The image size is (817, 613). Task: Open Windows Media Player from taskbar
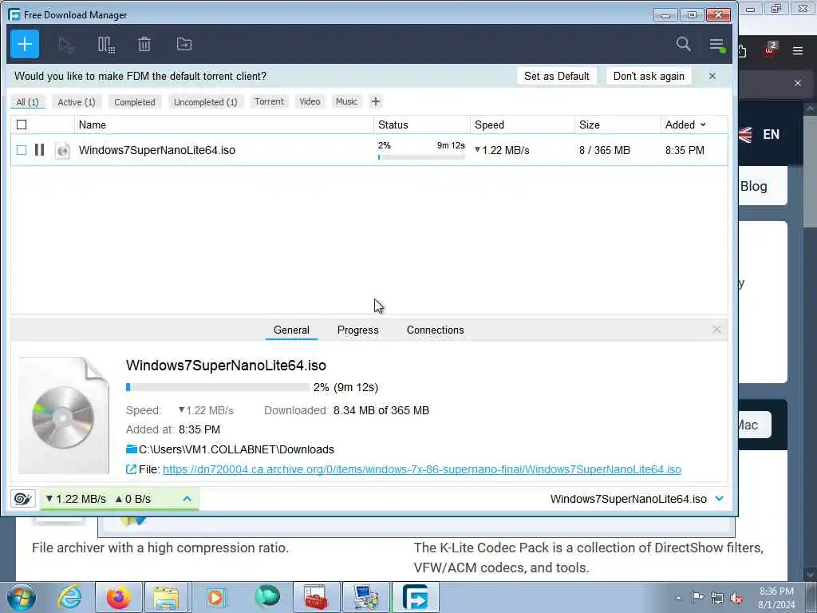pyautogui.click(x=215, y=597)
